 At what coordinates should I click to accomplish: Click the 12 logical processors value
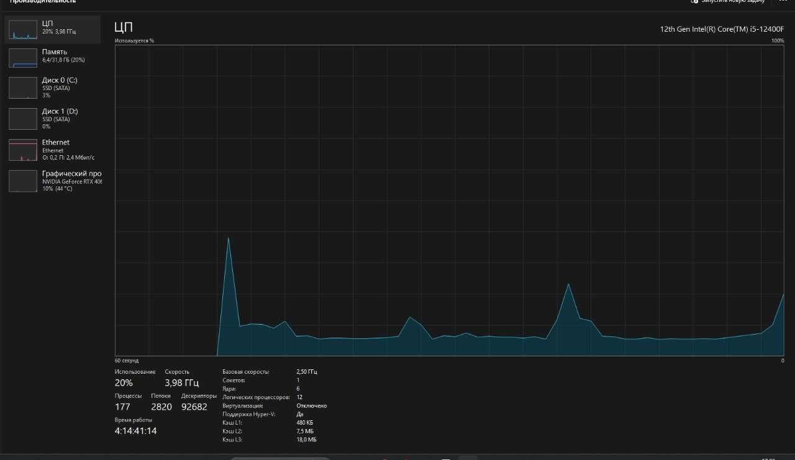pos(300,397)
